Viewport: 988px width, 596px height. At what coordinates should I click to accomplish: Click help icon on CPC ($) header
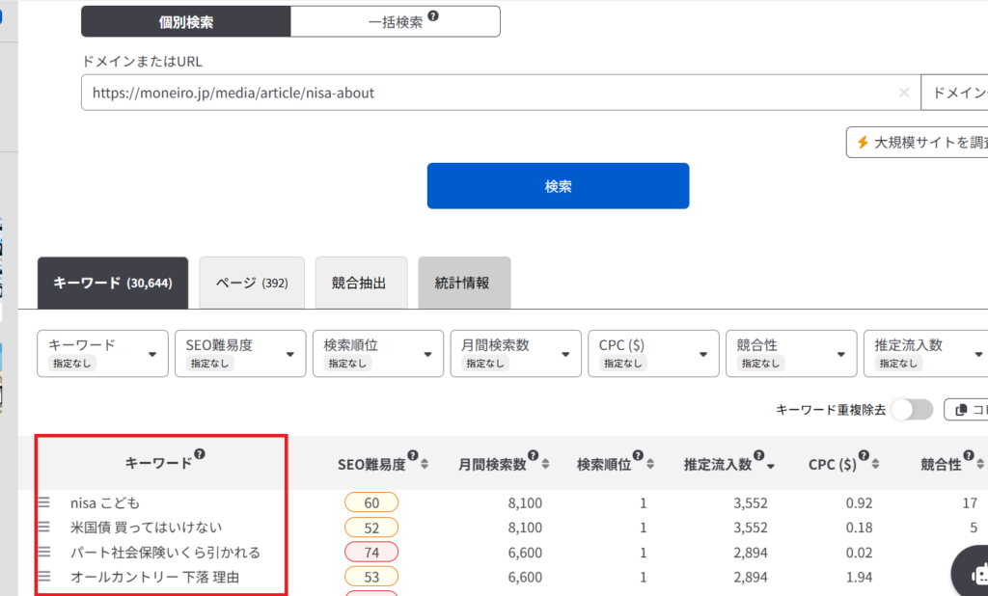pos(864,455)
